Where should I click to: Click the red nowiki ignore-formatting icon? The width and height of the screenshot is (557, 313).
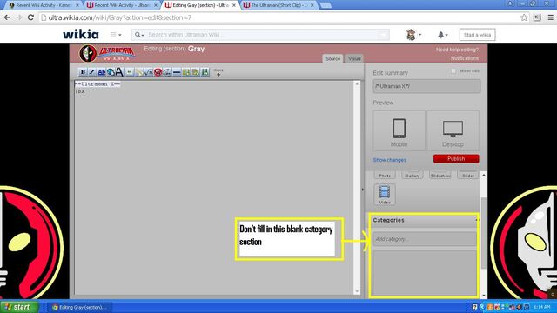tap(158, 72)
